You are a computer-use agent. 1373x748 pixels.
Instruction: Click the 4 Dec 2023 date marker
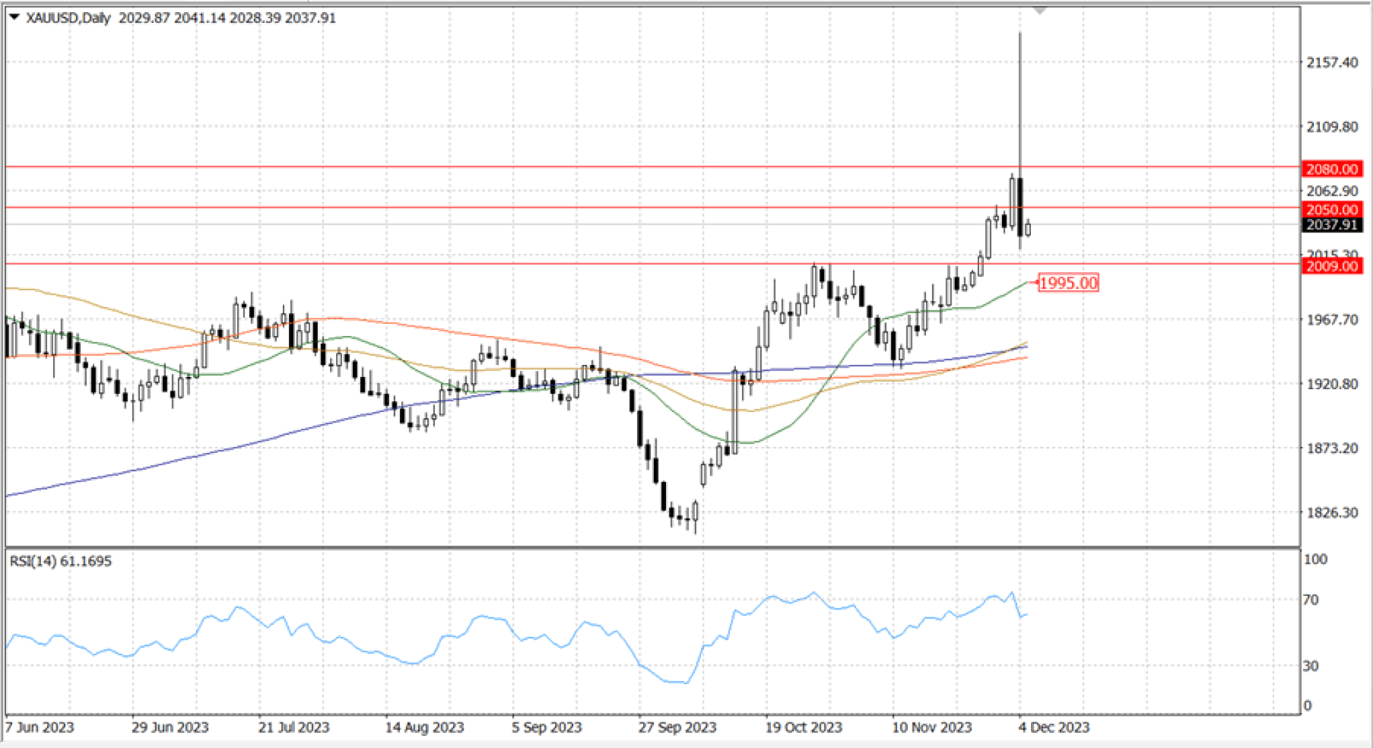coord(1054,727)
